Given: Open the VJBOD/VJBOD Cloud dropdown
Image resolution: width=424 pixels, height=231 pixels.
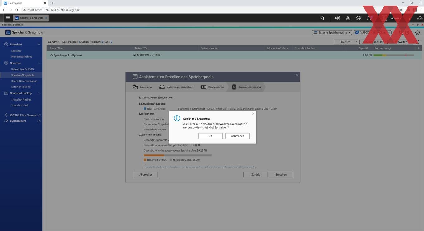Looking at the screenshot, I should [x=372, y=32].
